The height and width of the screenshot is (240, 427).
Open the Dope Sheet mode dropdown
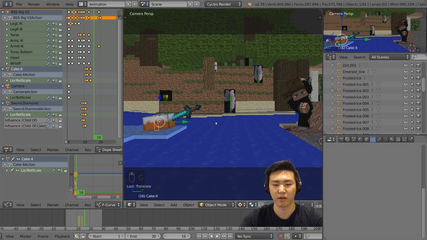click(x=109, y=150)
